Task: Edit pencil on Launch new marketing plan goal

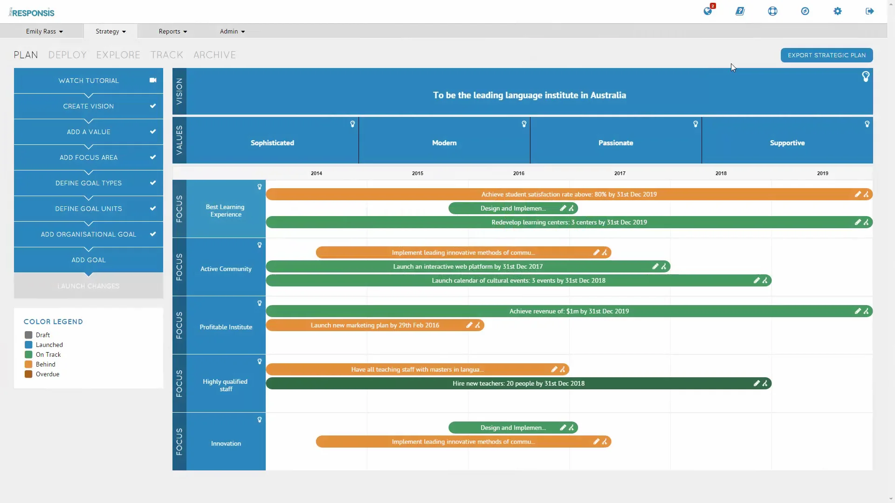Action: [469, 325]
